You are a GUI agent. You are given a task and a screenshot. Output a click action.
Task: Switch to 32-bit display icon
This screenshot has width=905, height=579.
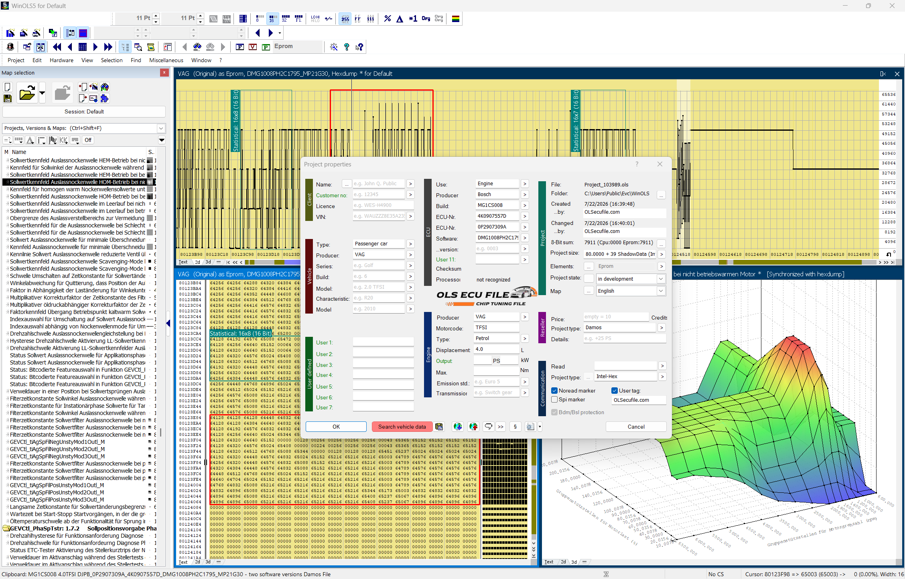(x=286, y=18)
